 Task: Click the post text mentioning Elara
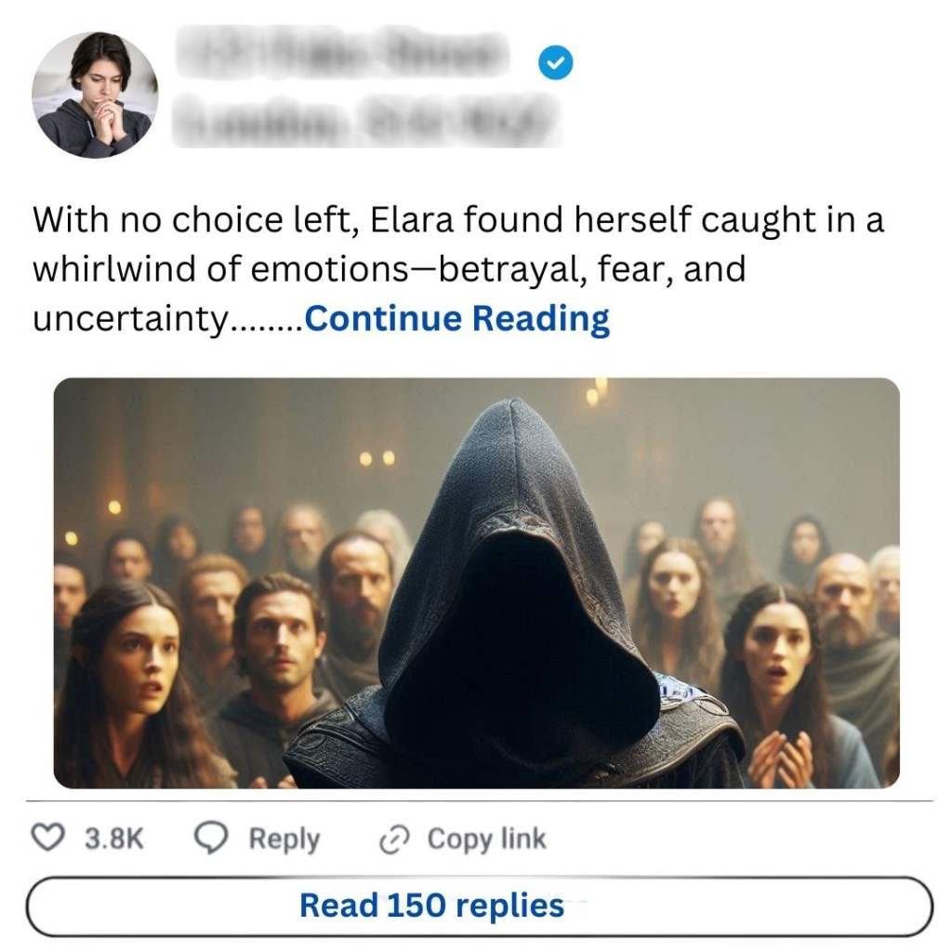[458, 269]
